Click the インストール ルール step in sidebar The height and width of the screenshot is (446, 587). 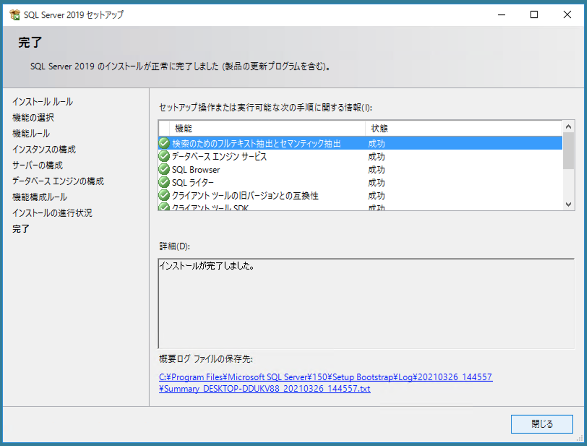[43, 102]
